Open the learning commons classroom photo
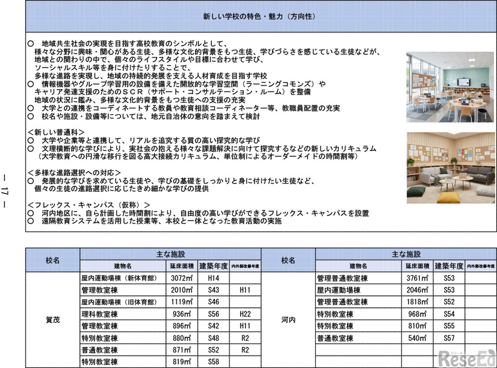 [450, 87]
